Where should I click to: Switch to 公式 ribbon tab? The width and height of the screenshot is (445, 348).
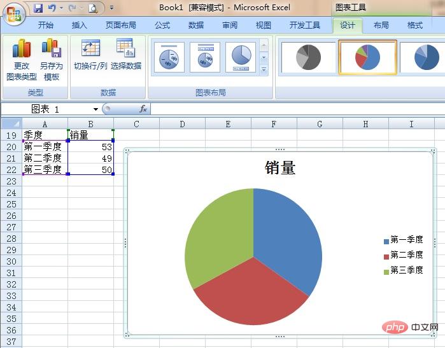point(162,25)
